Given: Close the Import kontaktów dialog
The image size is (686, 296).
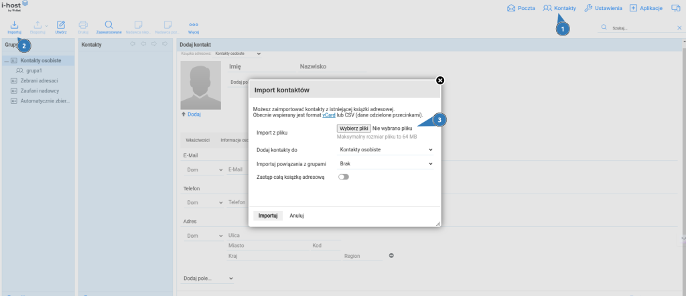Looking at the screenshot, I should (x=440, y=80).
